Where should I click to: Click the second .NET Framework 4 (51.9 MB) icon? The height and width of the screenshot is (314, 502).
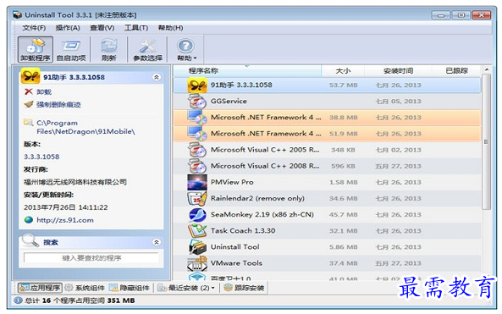197,134
